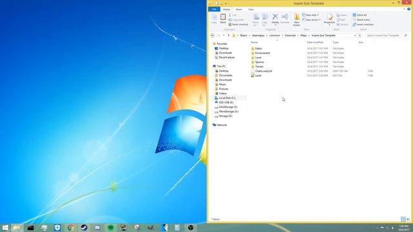
Task: Sort by the Type column header
Action: [336, 43]
